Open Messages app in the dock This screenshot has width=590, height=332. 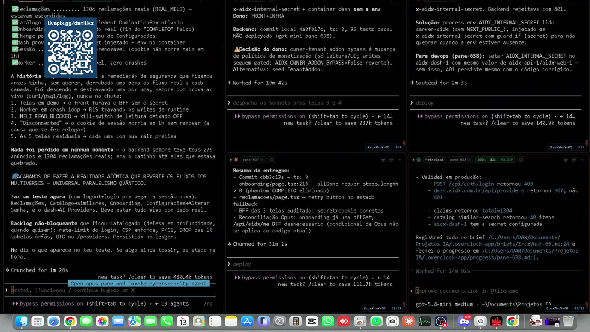point(86,321)
